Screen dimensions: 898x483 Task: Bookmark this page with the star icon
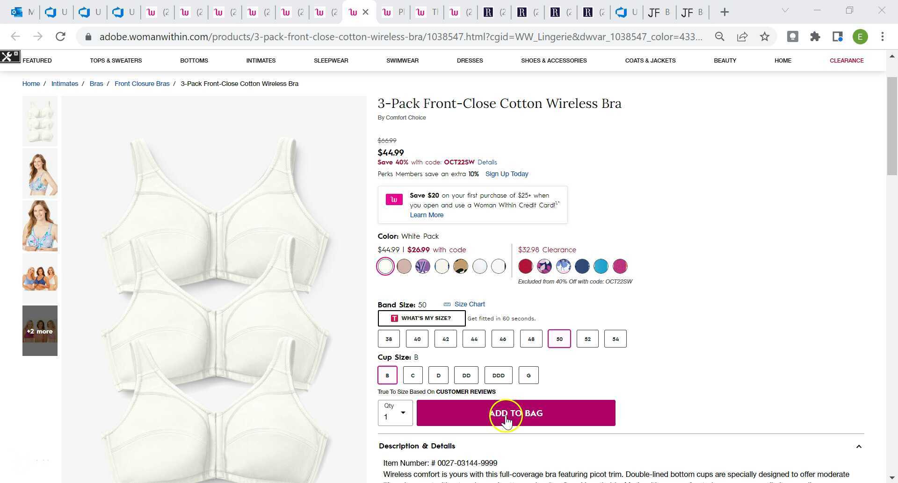pos(765,36)
